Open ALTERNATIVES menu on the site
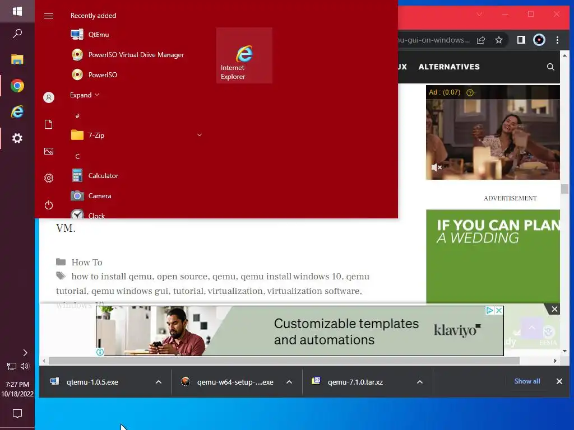This screenshot has height=430, width=574. pos(449,67)
